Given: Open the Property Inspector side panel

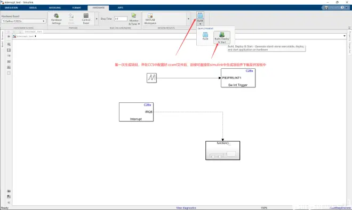Looking at the screenshot, I should [x=350, y=43].
